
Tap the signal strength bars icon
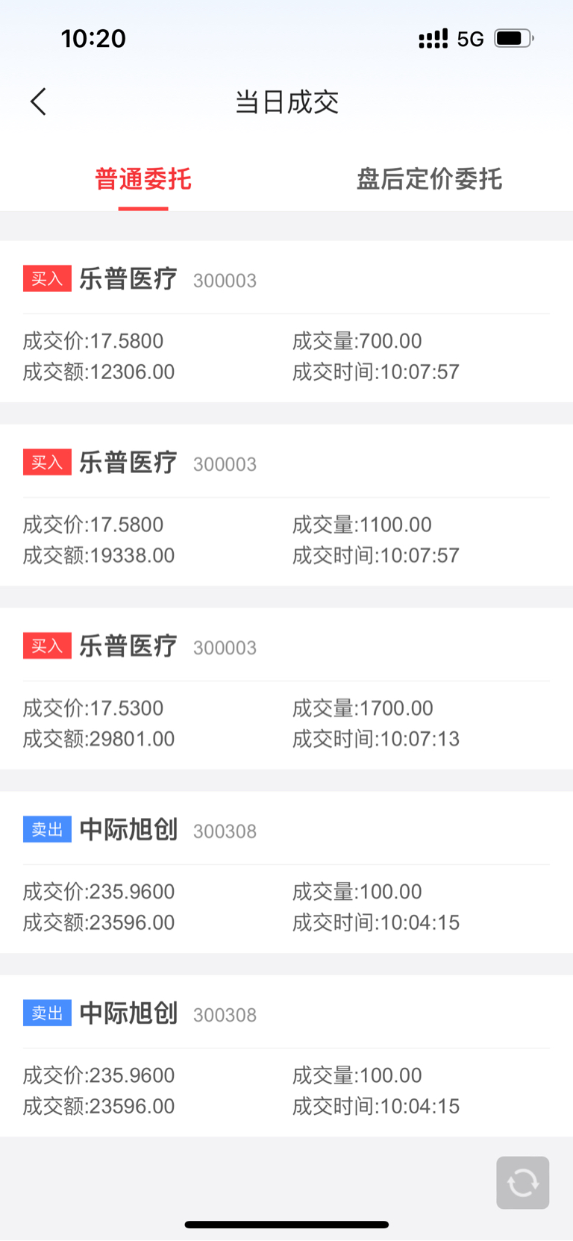(433, 38)
